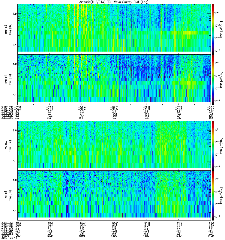Viewport: 225px width, 240px height.
Task: Click the PSD color bar beside THB B-perpendicular panel
Action: (213, 29)
